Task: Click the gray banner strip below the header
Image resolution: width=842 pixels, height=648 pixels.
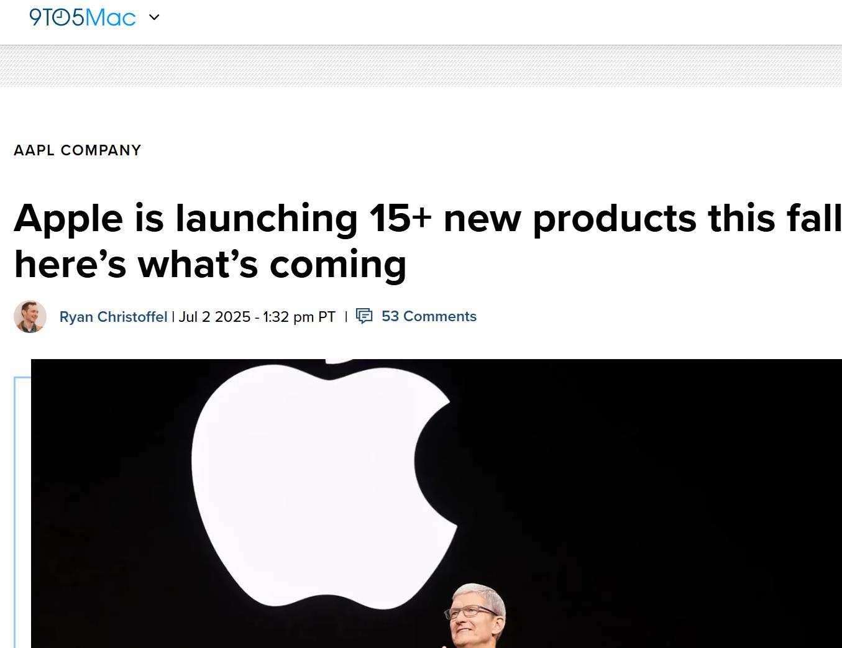Action: [421, 66]
